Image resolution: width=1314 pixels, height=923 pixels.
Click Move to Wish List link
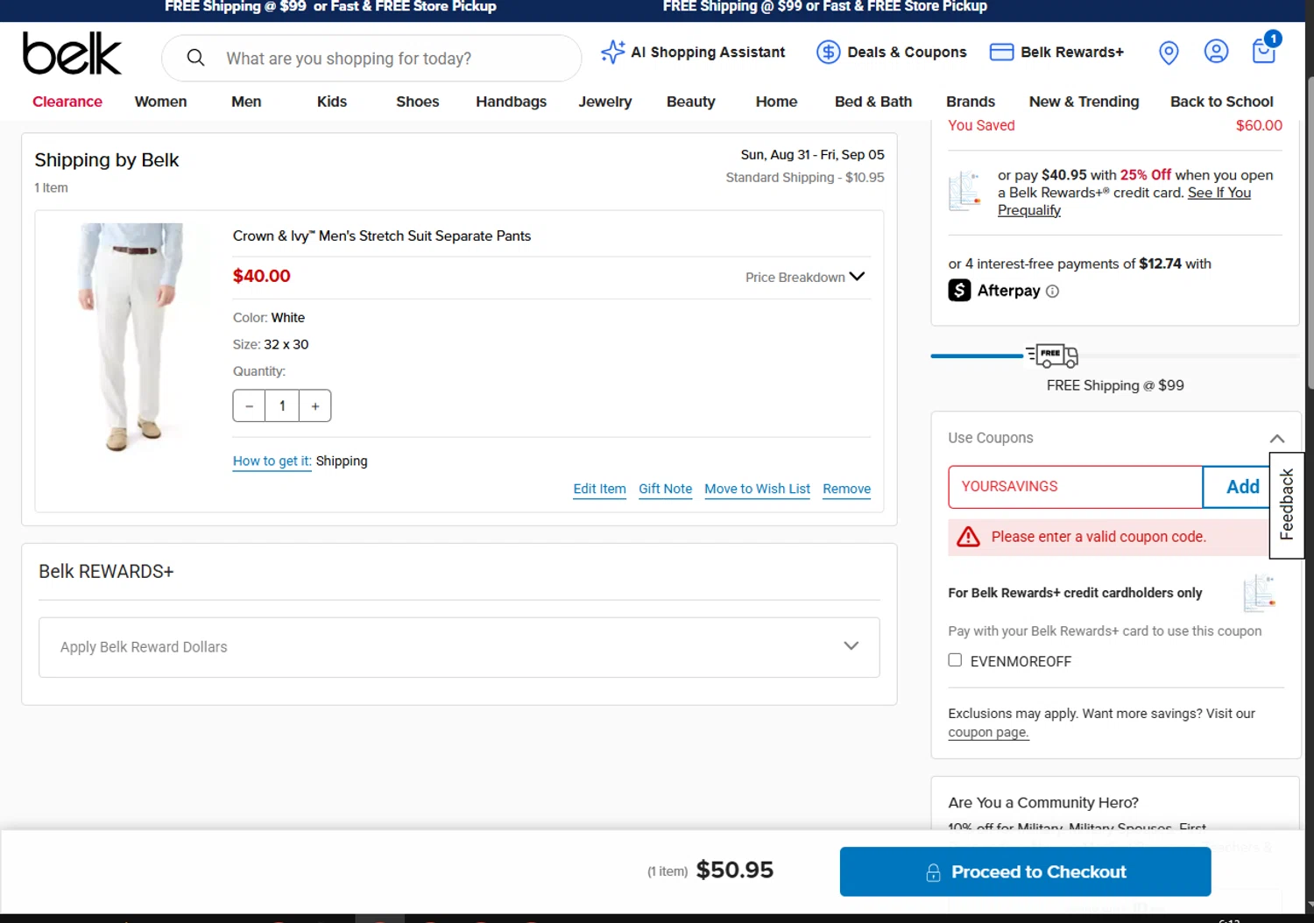point(758,490)
